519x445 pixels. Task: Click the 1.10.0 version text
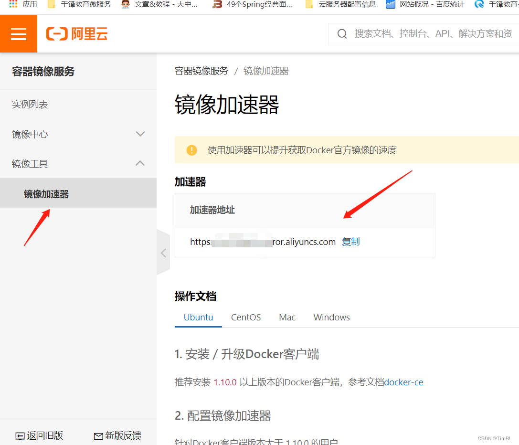tap(225, 382)
